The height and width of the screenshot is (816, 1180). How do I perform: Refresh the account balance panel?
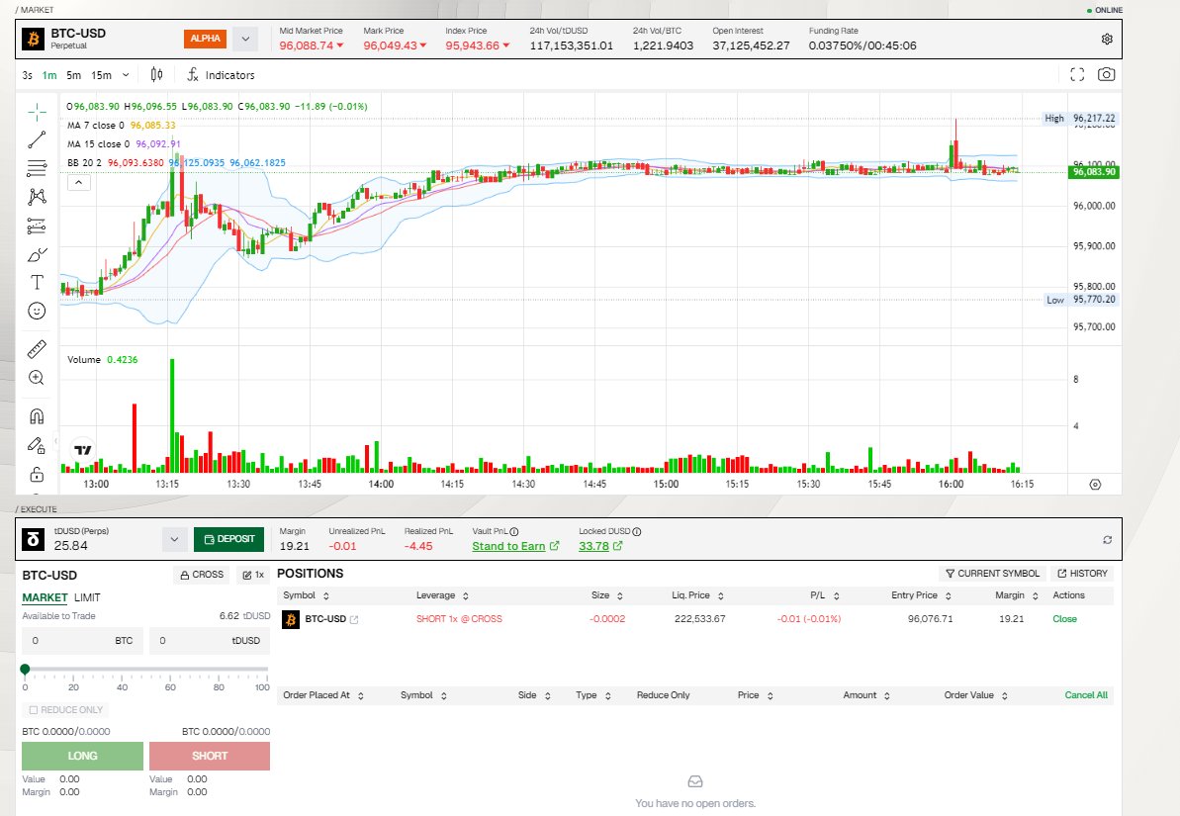point(1107,540)
